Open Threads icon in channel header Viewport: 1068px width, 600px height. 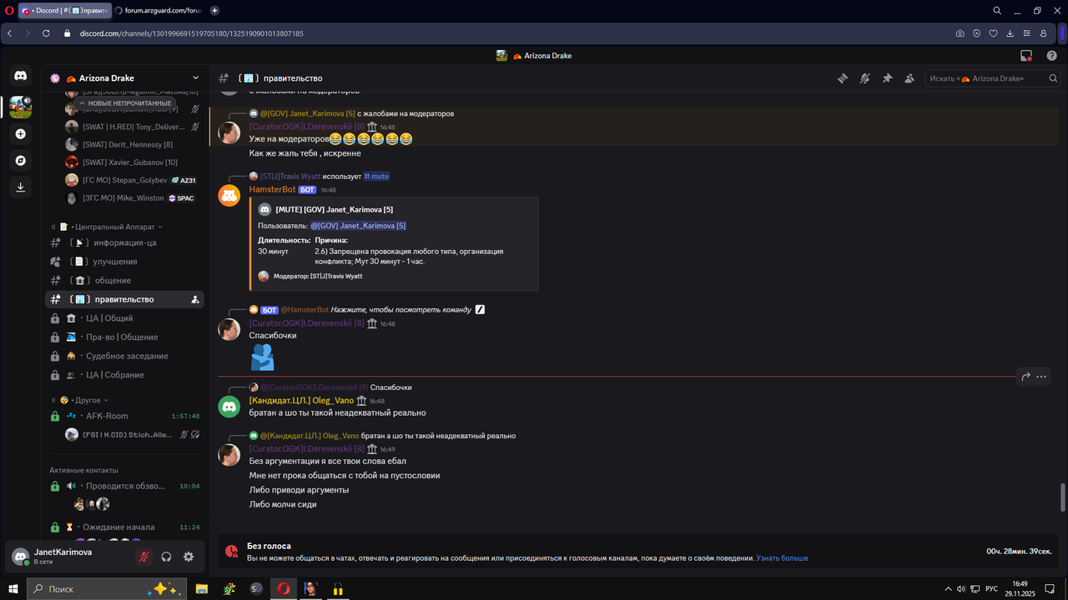click(x=843, y=78)
